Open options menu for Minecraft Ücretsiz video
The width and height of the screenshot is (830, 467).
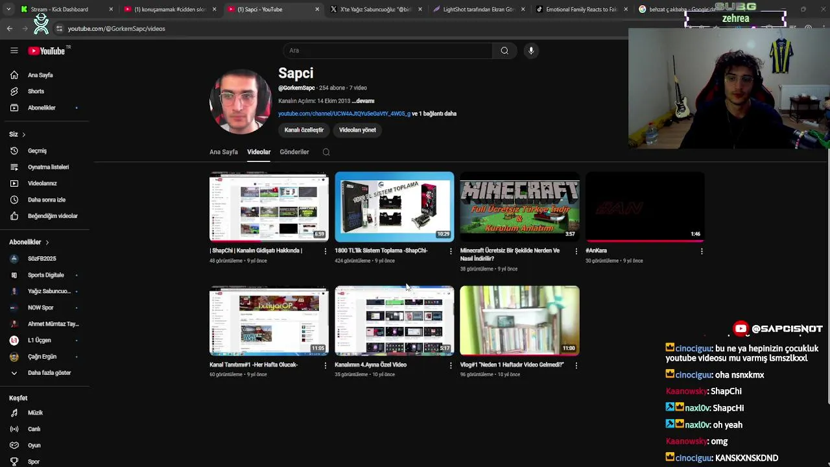coord(576,251)
